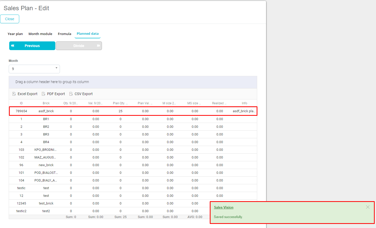Image resolution: width=376 pixels, height=228 pixels.
Task: Open the Month module tab
Action: 40,34
